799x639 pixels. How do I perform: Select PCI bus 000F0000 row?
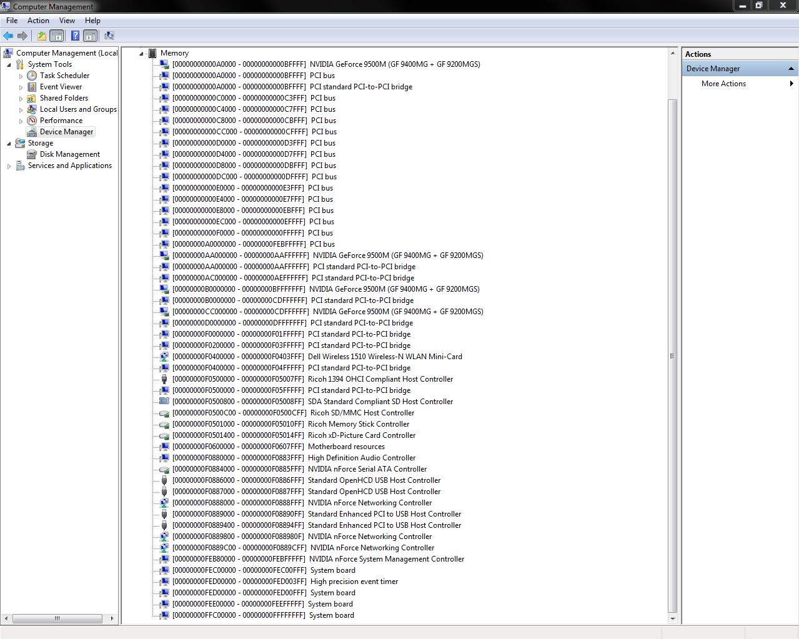coord(252,233)
